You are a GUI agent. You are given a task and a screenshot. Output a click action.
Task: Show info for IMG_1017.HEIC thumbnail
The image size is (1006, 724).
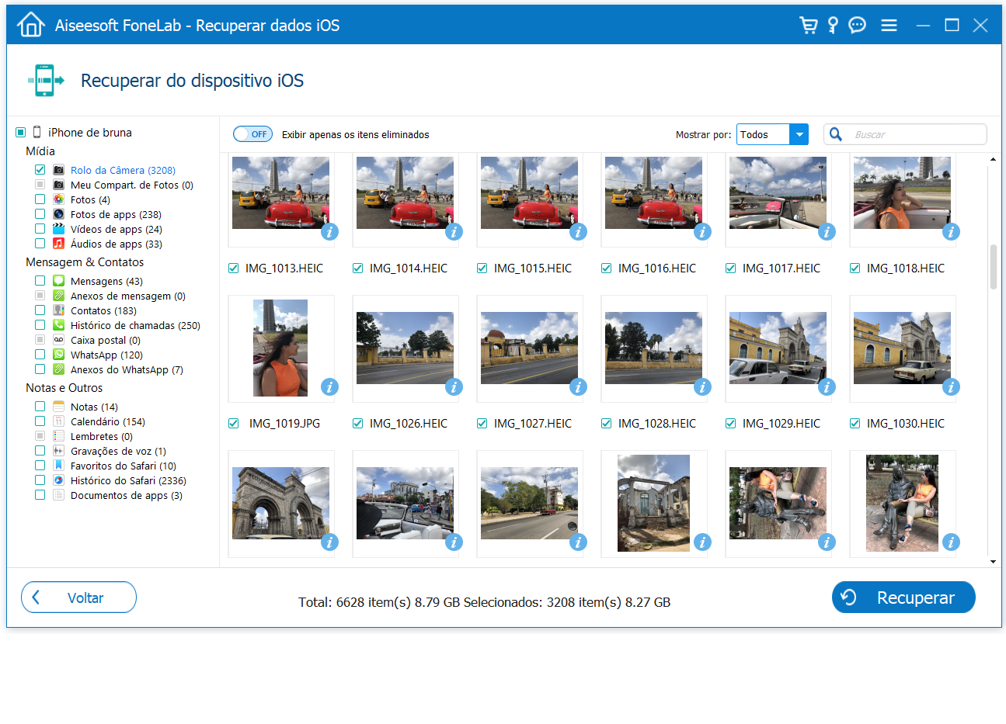[827, 231]
